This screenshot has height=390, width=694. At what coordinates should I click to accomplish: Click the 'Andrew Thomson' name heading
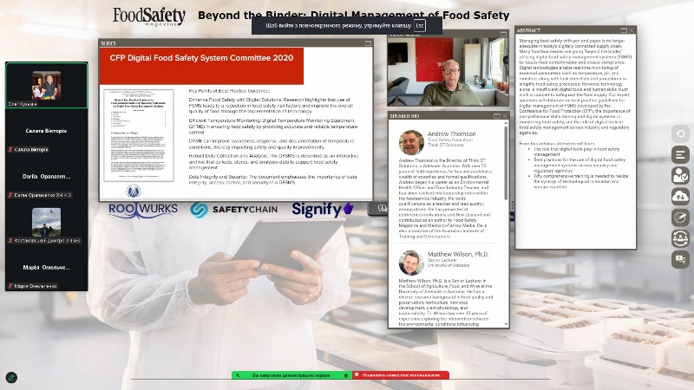point(451,133)
